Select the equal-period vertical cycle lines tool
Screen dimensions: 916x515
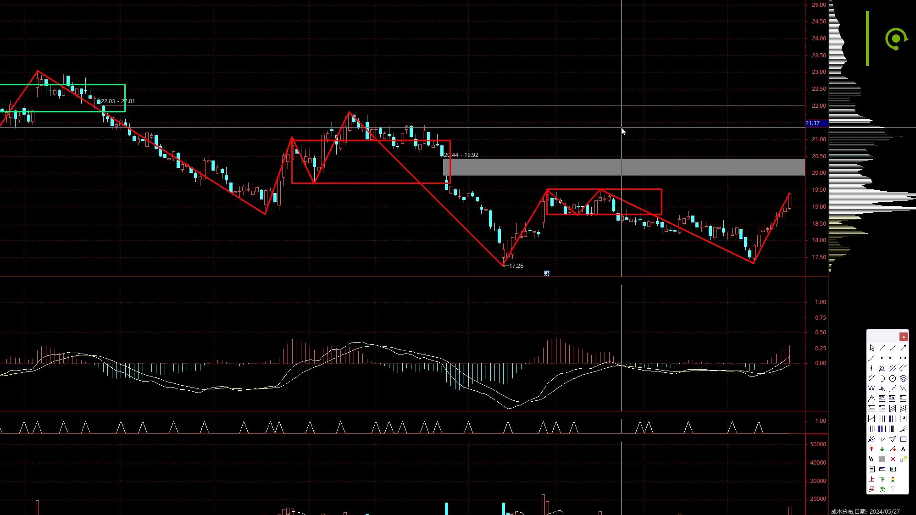882,419
